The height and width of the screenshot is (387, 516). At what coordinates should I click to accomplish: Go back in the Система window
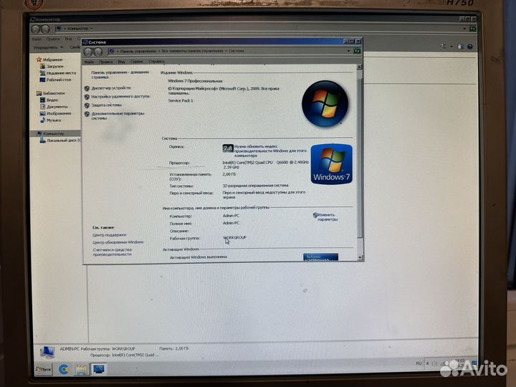[88, 52]
